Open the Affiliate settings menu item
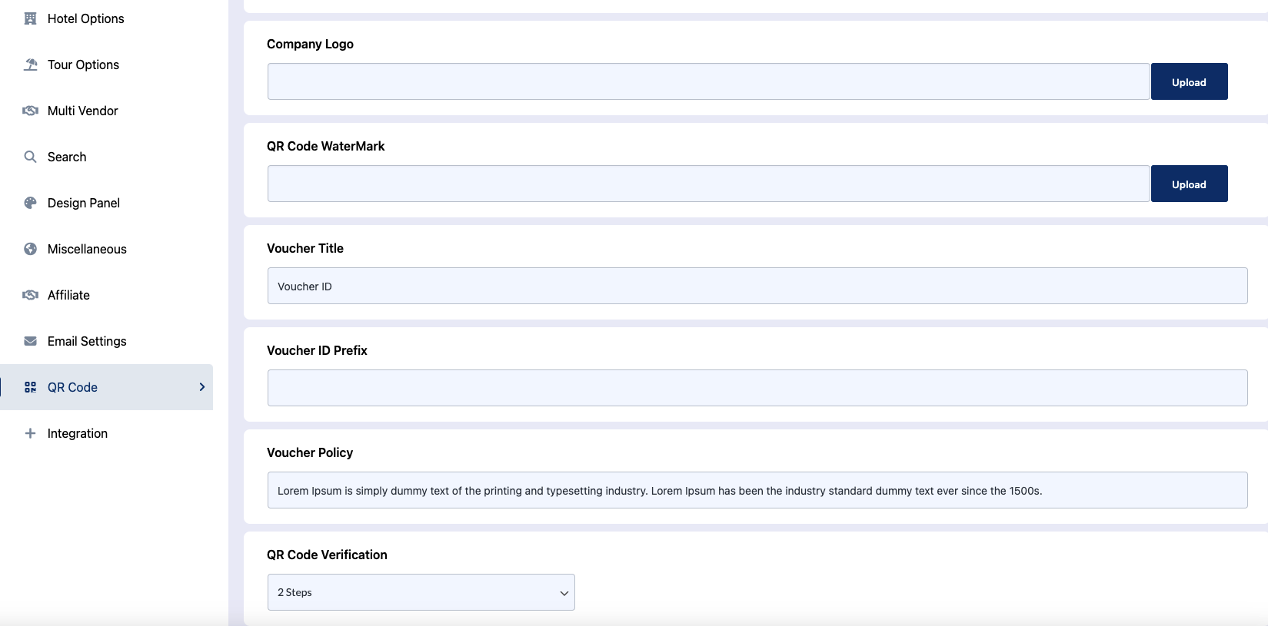 [x=68, y=295]
